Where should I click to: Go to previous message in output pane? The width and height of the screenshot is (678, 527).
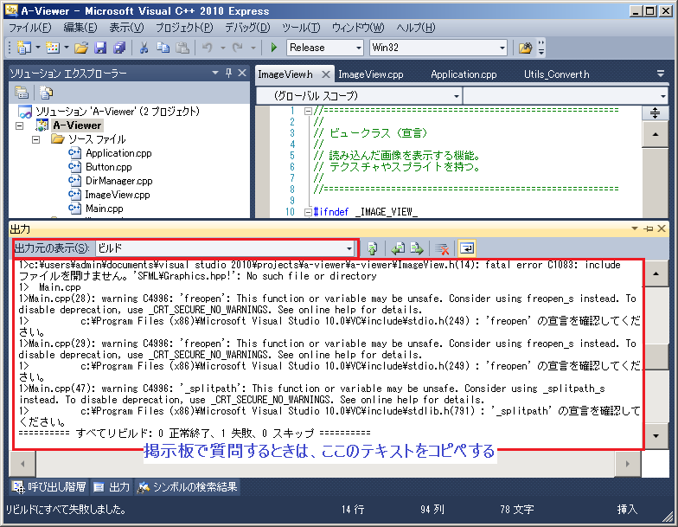(398, 248)
